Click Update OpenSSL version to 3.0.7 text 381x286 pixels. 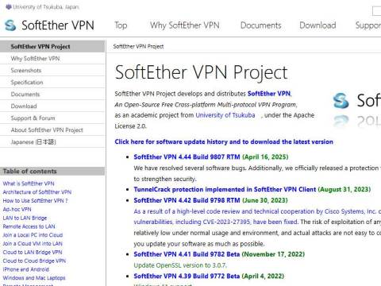tap(180, 265)
